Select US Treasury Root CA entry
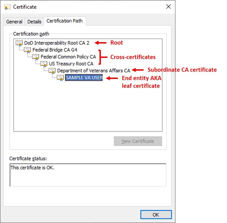The image size is (227, 223). click(x=71, y=64)
